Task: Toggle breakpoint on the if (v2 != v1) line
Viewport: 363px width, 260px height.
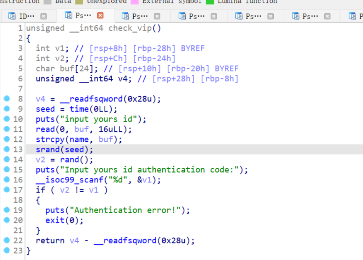Action: coord(6,190)
